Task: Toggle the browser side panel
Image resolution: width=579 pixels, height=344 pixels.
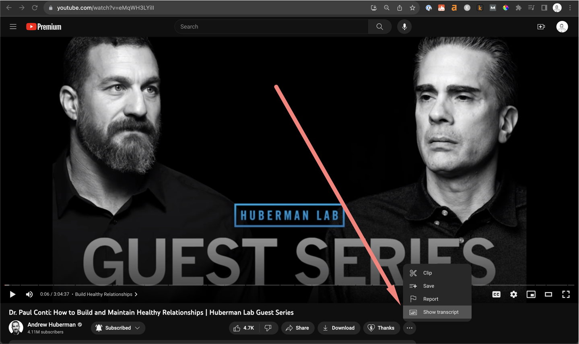Action: pos(544,8)
